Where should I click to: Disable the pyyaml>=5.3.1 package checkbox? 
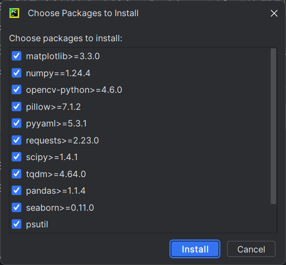(17, 123)
